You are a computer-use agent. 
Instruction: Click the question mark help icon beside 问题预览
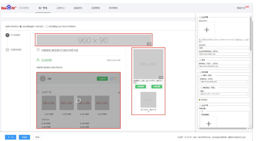[x=38, y=50]
